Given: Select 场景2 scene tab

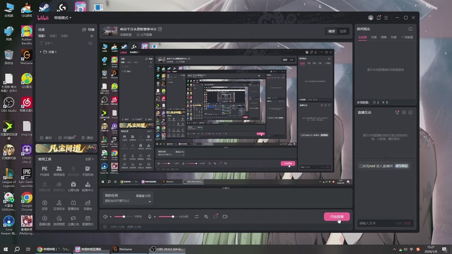Looking at the screenshot, I should coord(53,36).
